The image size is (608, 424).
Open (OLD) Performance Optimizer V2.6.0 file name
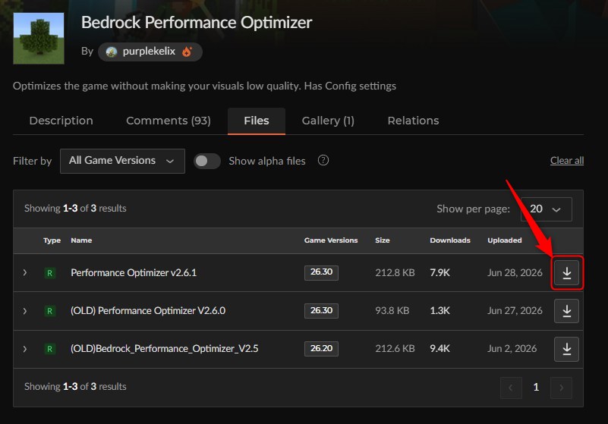click(148, 310)
